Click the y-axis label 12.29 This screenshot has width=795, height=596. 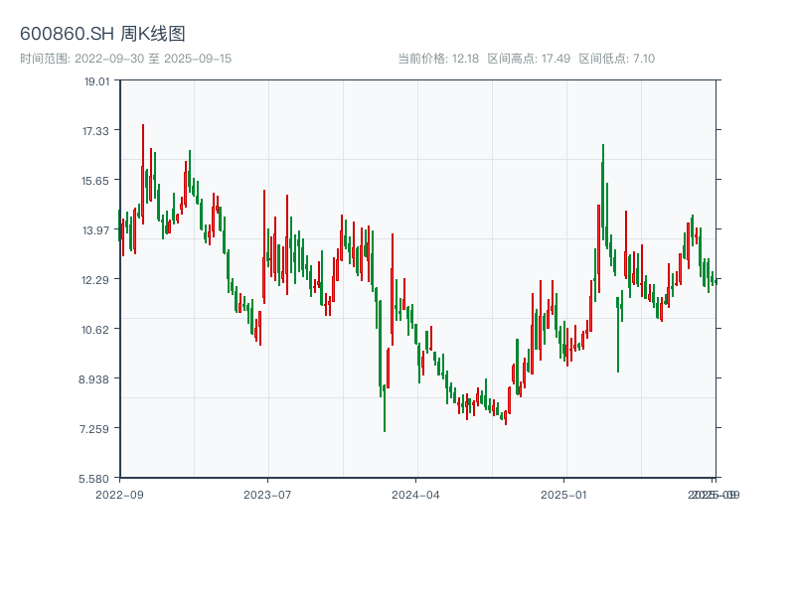[x=95, y=280]
